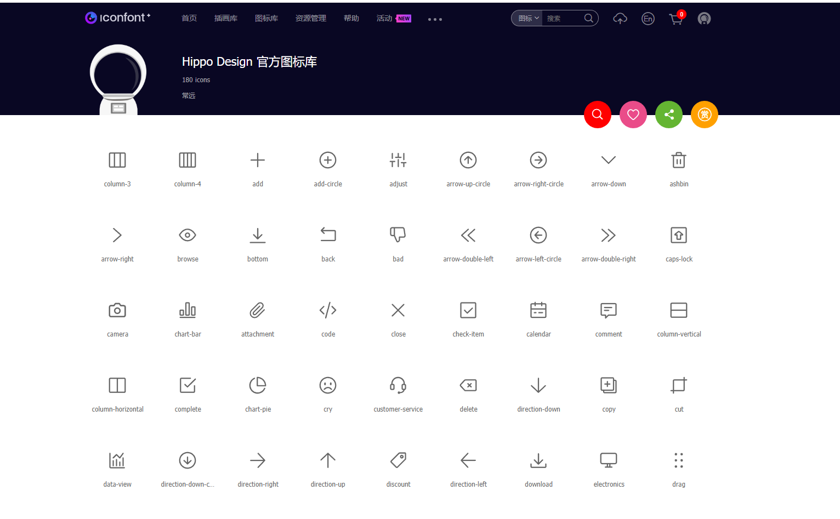Select the column-horizontal icon

(x=117, y=385)
